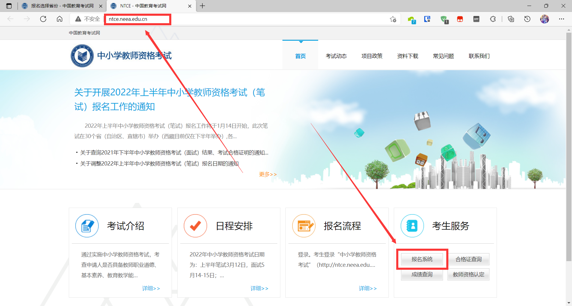Screen dimensions: 572x306
Task: Open the 合格证查询 button
Action: (x=468, y=259)
